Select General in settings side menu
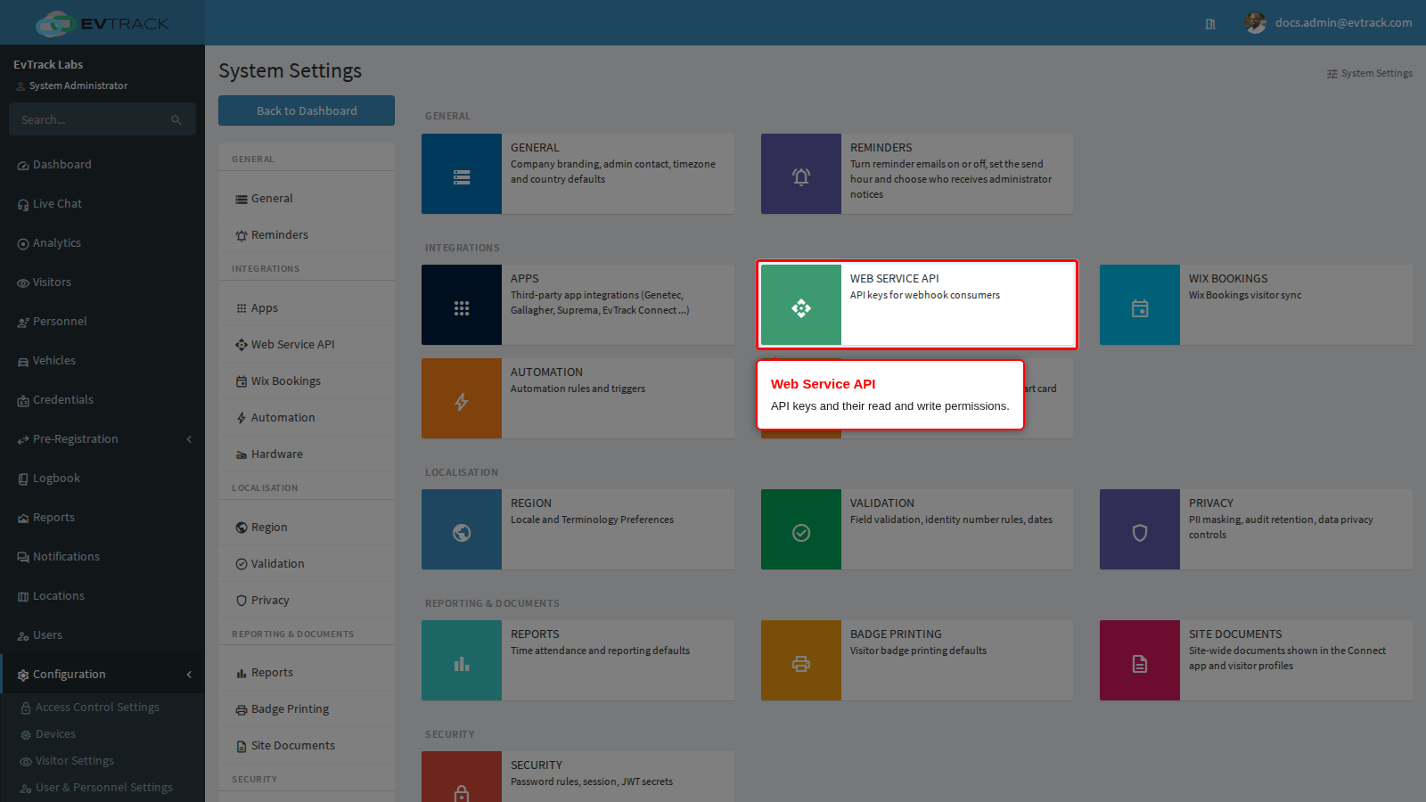Screen dimensions: 1426x802 point(307,199)
